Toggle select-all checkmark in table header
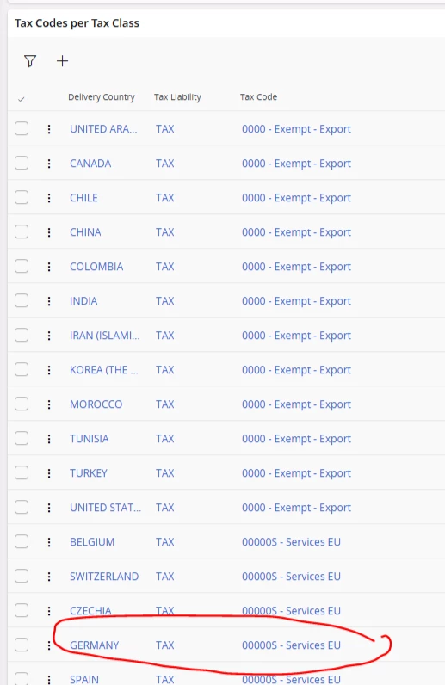 pos(21,99)
